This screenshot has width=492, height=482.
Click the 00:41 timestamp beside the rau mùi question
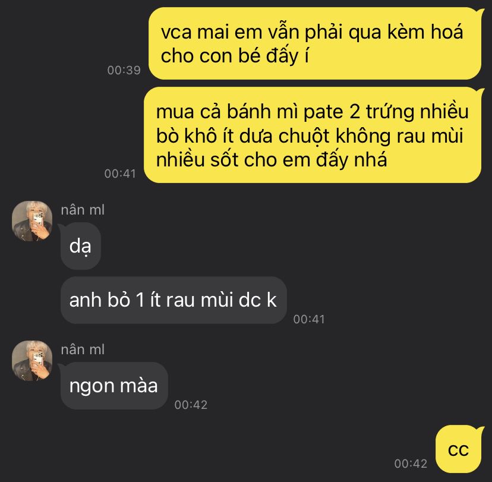(x=309, y=319)
